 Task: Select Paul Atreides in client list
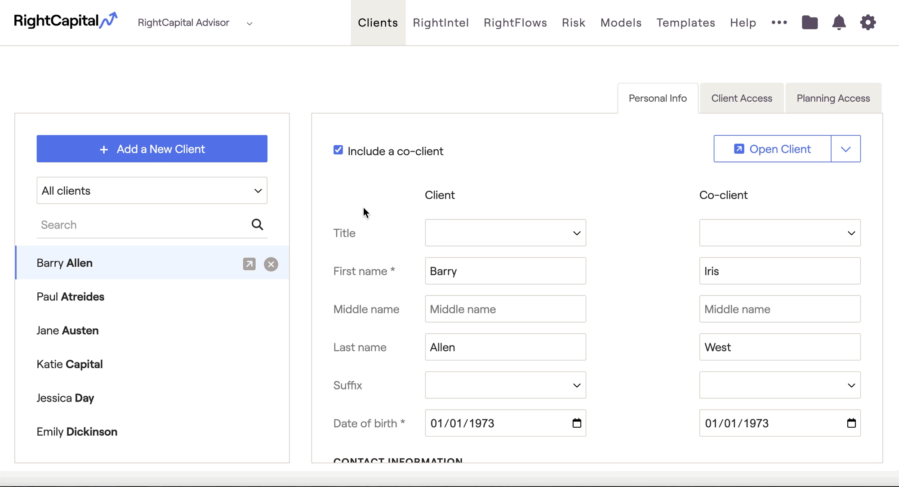point(152,297)
